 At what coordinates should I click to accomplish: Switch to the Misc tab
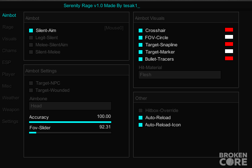pos(7,86)
